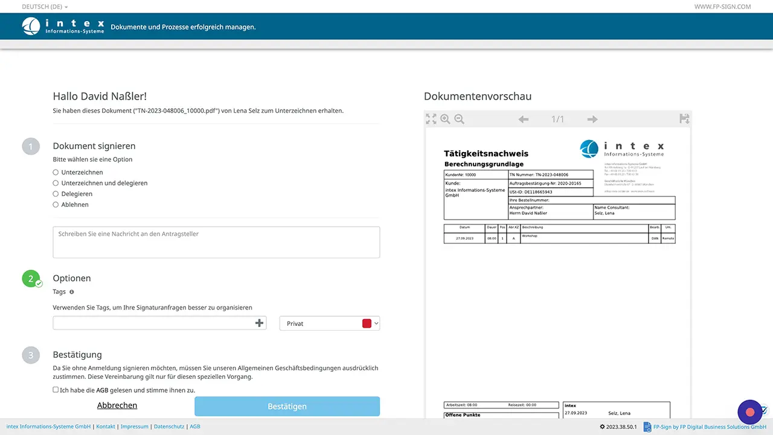Select Unterzeichnen und delegieren option
The image size is (773, 435).
[56, 183]
